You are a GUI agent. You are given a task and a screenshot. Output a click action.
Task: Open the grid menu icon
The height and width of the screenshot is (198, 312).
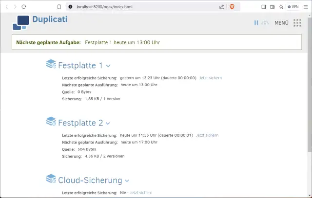(297, 23)
